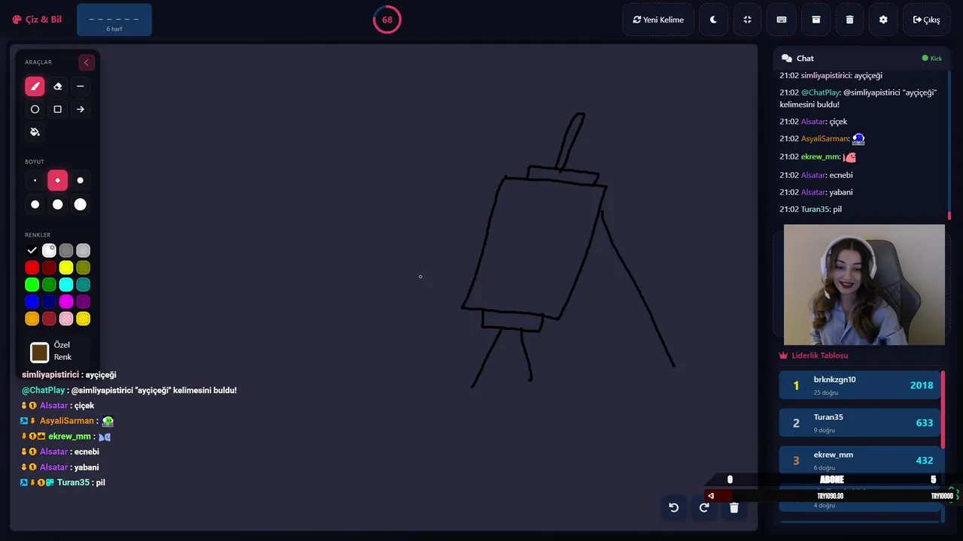Open the Özel Renk custom color picker
Viewport: 963px width, 541px height.
(x=40, y=352)
